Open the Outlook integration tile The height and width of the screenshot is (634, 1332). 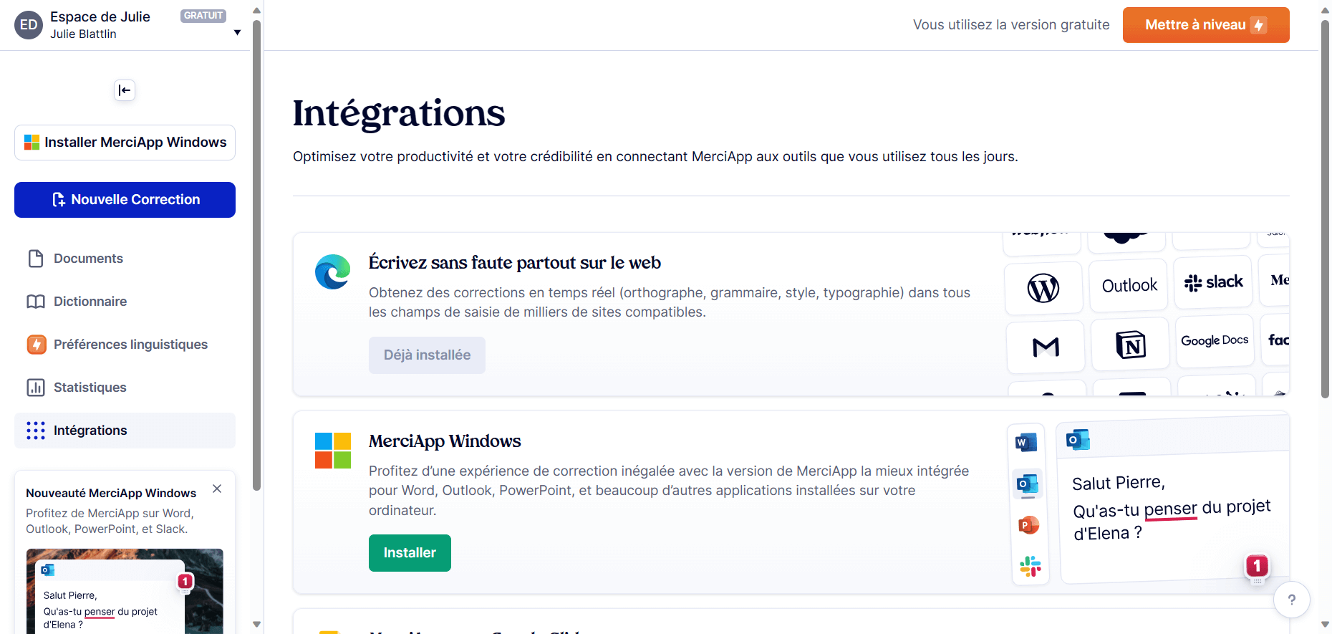[1129, 284]
